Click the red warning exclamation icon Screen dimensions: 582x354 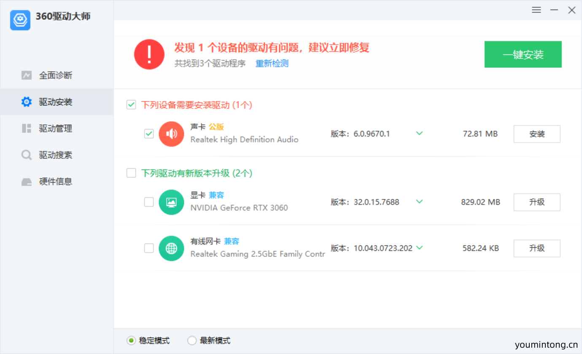tap(149, 54)
